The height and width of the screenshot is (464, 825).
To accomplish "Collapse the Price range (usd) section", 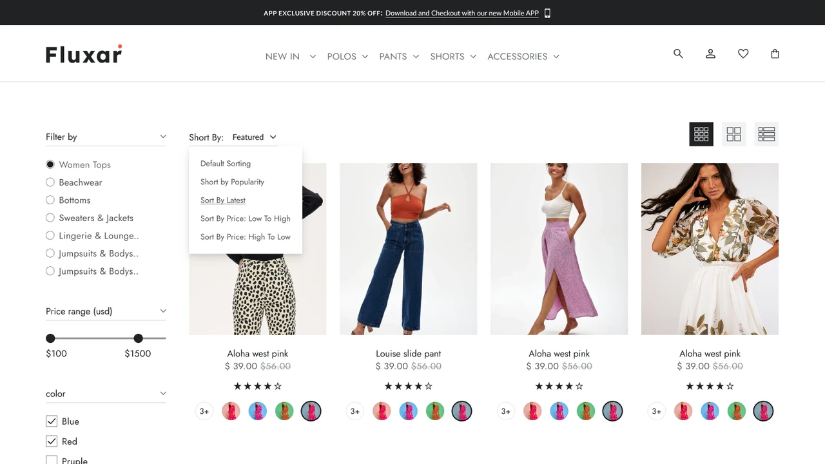I will point(163,311).
